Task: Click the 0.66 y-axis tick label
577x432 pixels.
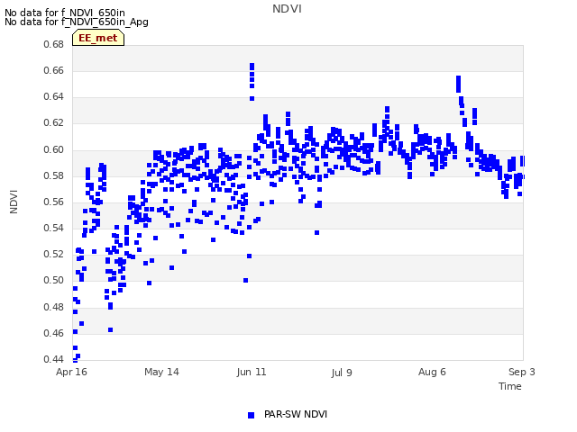Action: pos(54,70)
